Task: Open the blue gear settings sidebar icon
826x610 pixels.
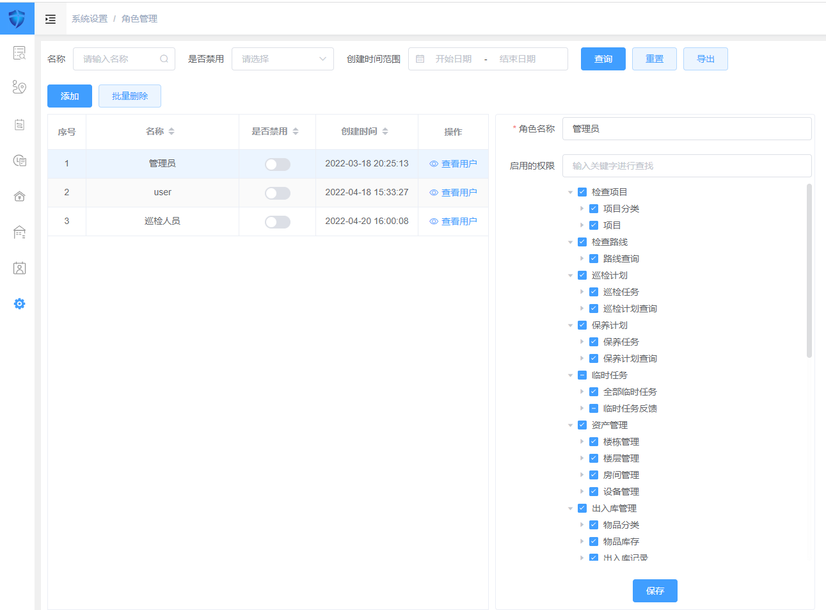Action: tap(19, 303)
